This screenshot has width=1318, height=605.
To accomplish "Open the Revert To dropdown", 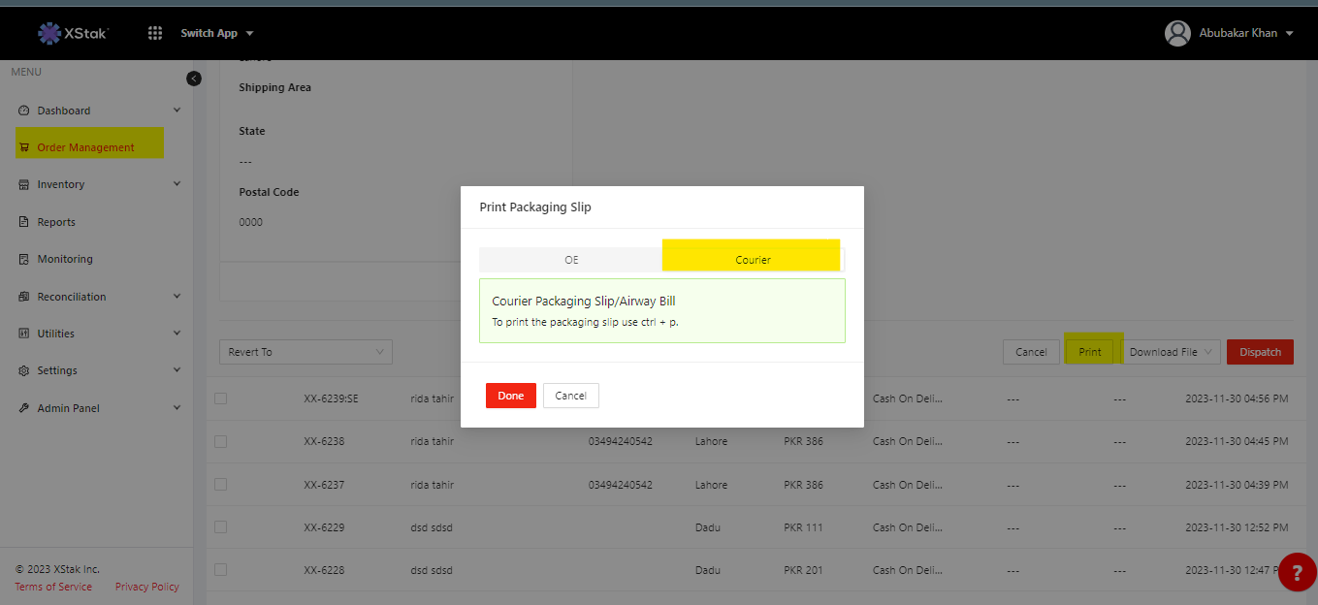I will tap(305, 352).
